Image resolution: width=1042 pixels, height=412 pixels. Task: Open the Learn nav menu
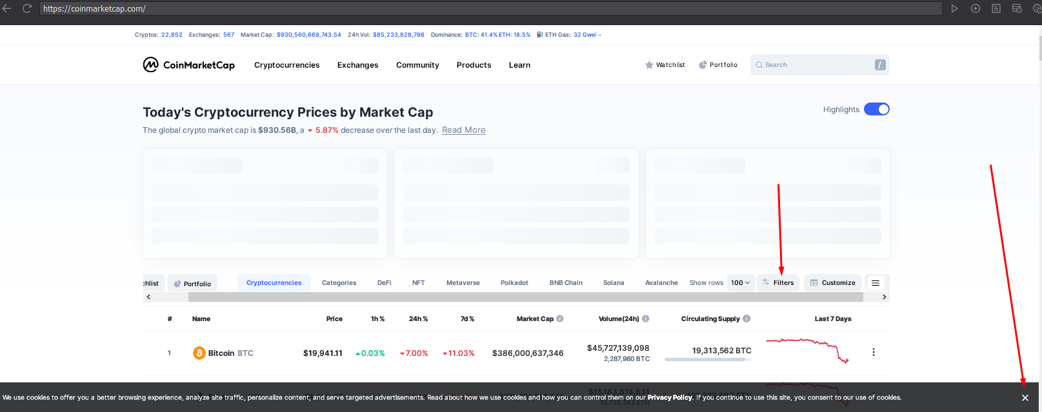point(519,65)
